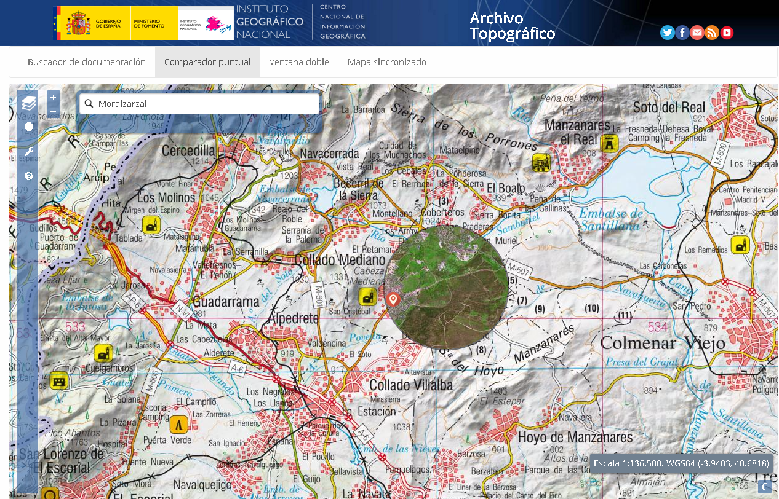Open the Facebook icon

point(682,33)
